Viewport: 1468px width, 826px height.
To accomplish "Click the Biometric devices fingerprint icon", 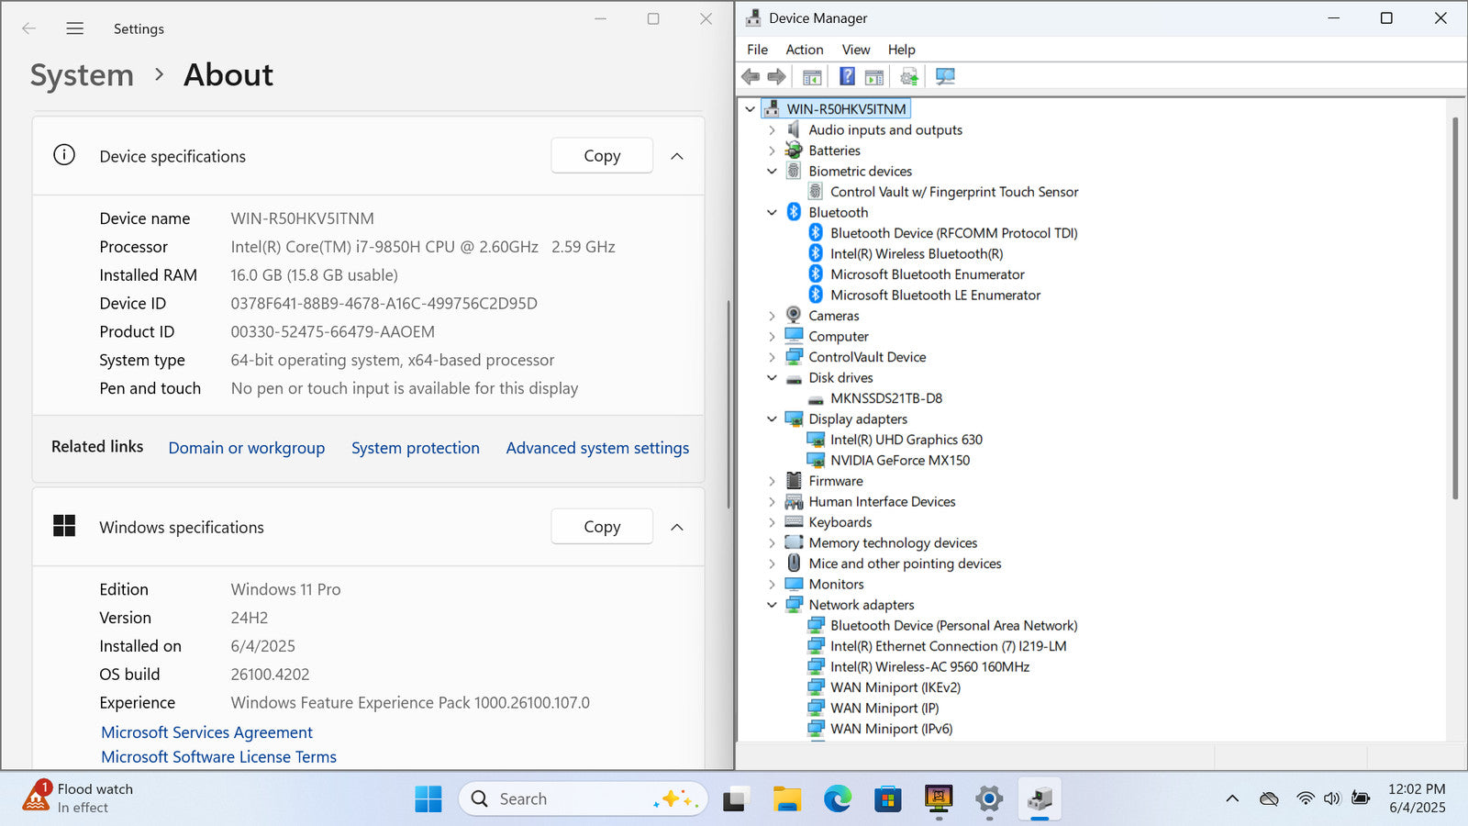I will coord(794,171).
